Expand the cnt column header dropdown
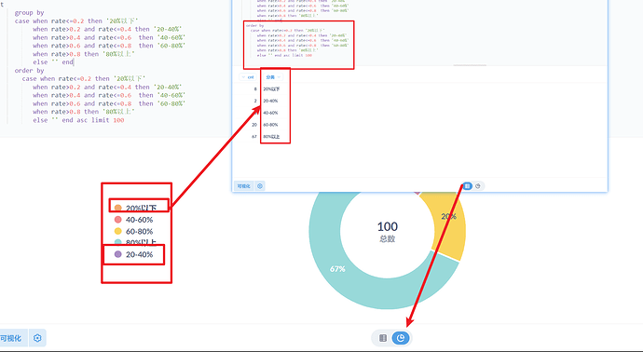This screenshot has height=352, width=643. pos(248,77)
